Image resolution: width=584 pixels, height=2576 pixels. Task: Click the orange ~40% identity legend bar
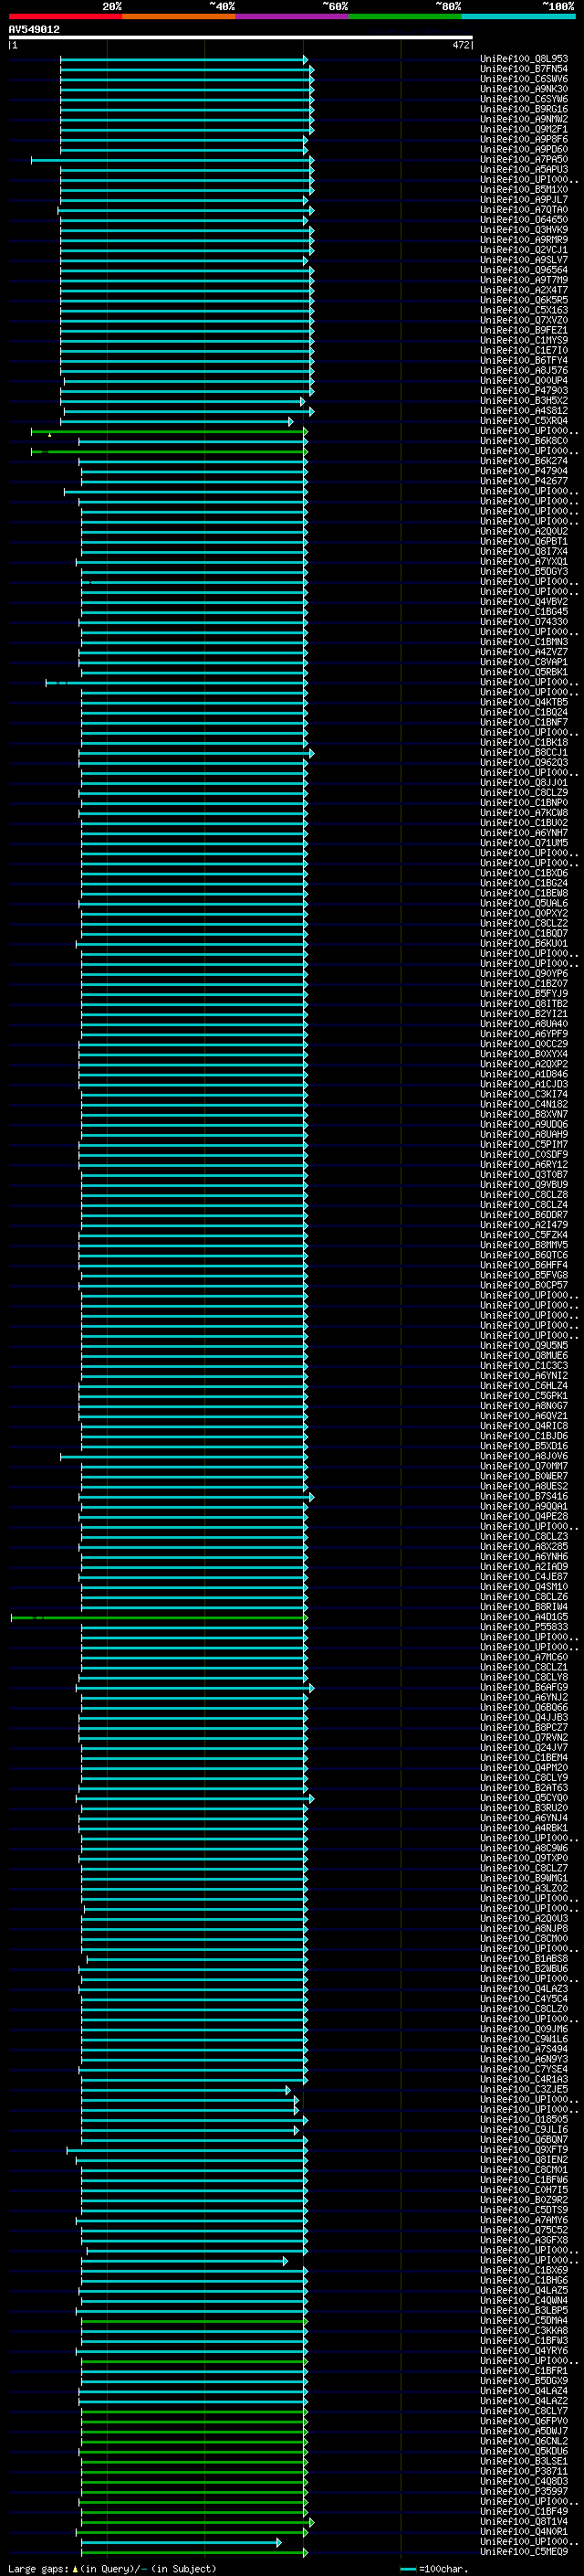click(x=179, y=16)
